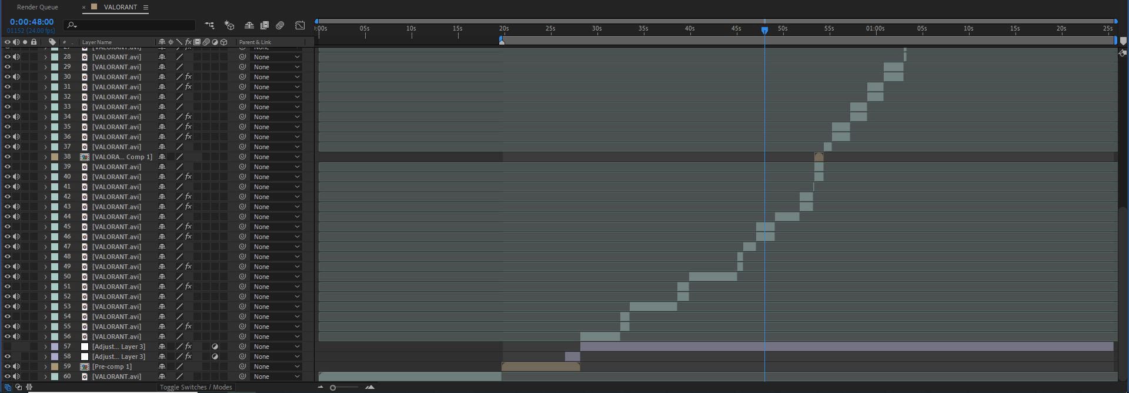Click the Pre-comp 1 clip bar in timeline
The height and width of the screenshot is (393, 1129).
tap(540, 367)
